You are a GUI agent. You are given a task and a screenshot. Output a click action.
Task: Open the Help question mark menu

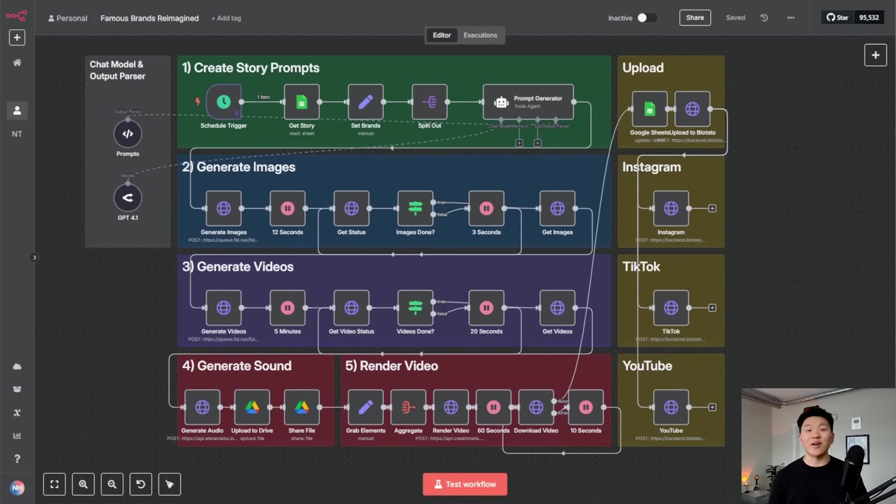(17, 459)
